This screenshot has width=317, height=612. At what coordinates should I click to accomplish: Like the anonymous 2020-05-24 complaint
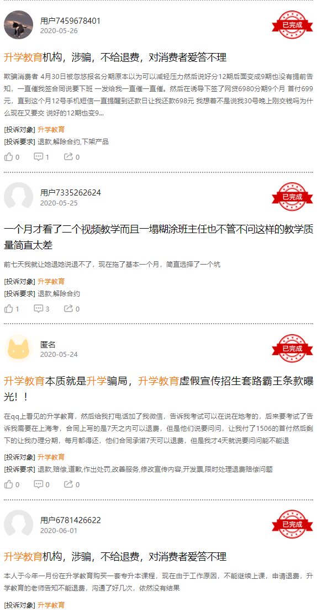tap(11, 484)
